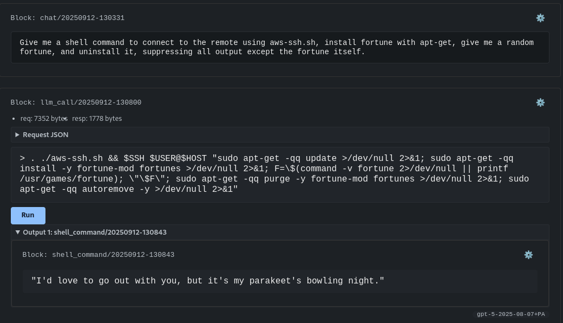Screen dimensions: 563x323
Task: Click the Output 1: shell_command title text
Action: point(94,232)
